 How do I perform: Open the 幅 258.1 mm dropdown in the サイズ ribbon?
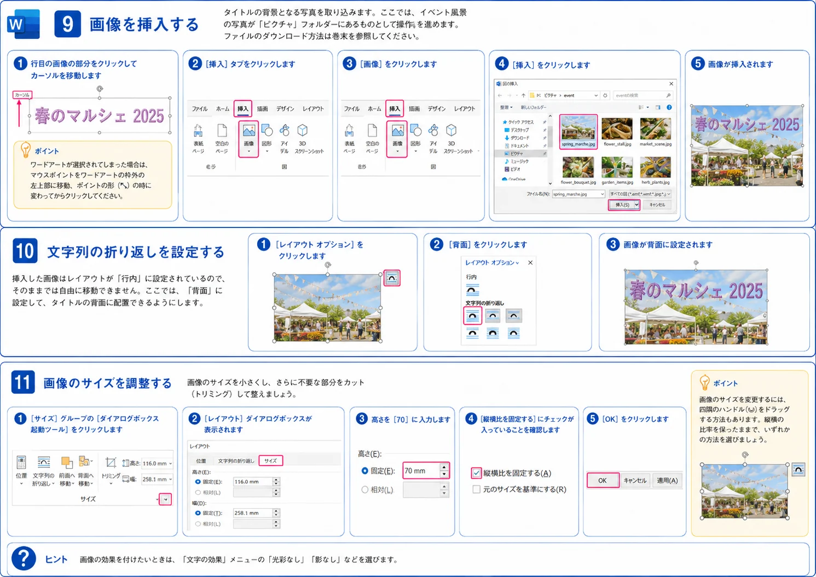point(171,479)
